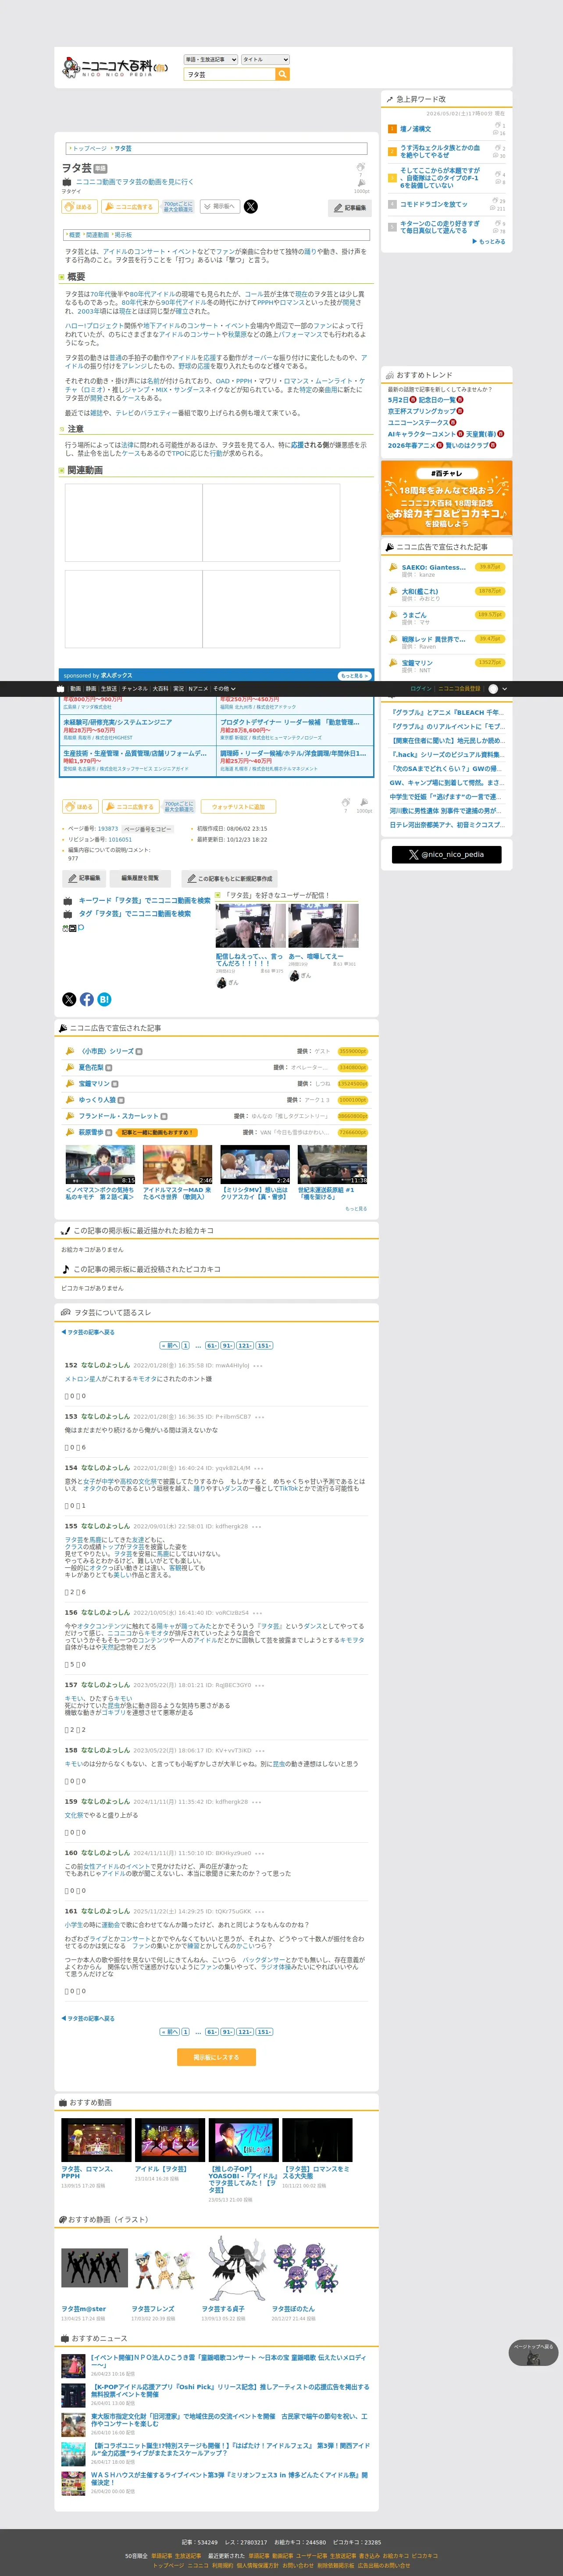Open the ad video thumbnail with 11:38 duration

pos(332,1165)
